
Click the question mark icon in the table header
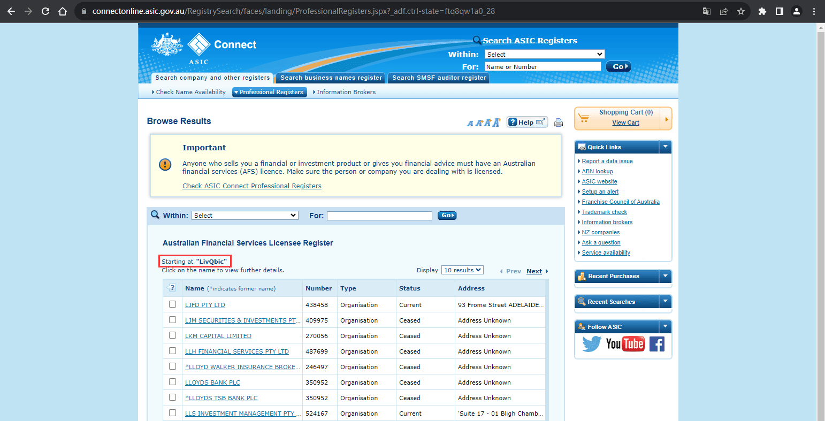point(172,288)
